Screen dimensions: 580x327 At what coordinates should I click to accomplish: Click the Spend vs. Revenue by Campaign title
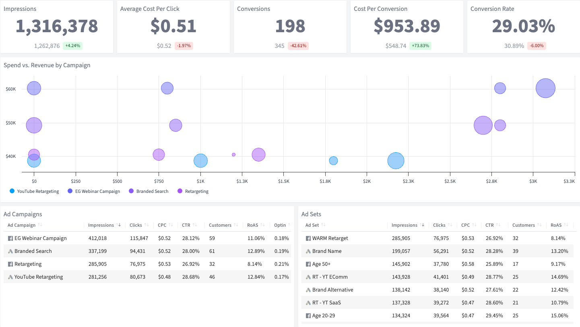tap(47, 65)
